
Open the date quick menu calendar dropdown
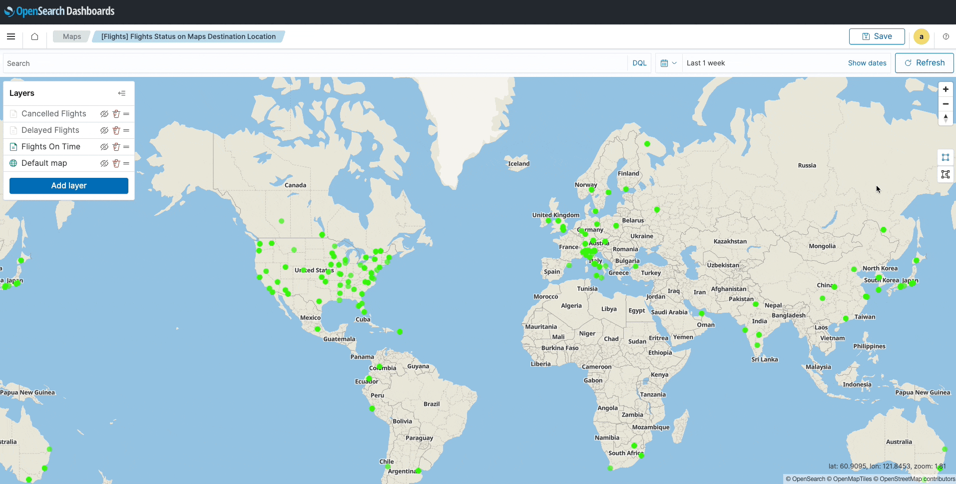tap(668, 63)
